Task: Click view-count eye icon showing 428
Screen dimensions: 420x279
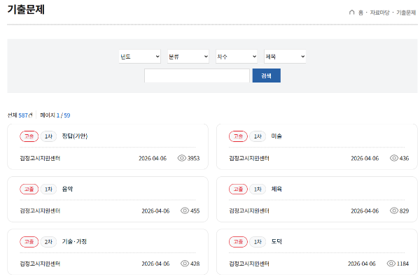Action: click(185, 264)
